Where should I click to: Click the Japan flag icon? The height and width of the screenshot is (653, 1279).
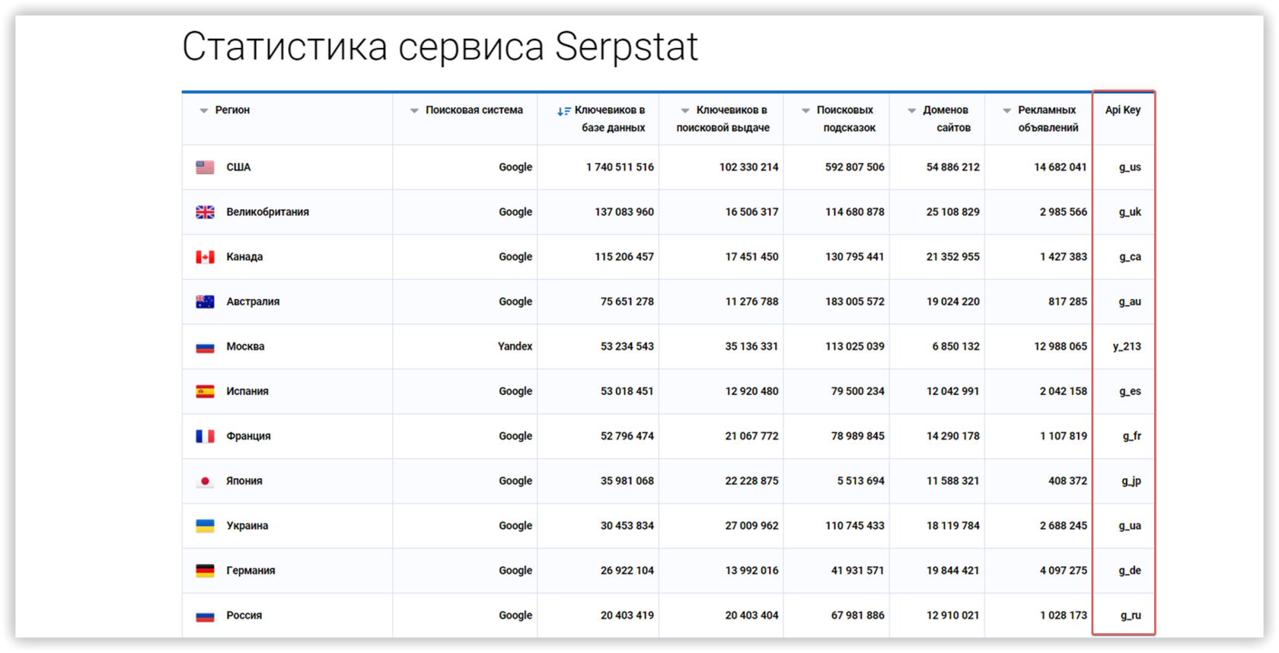[205, 481]
